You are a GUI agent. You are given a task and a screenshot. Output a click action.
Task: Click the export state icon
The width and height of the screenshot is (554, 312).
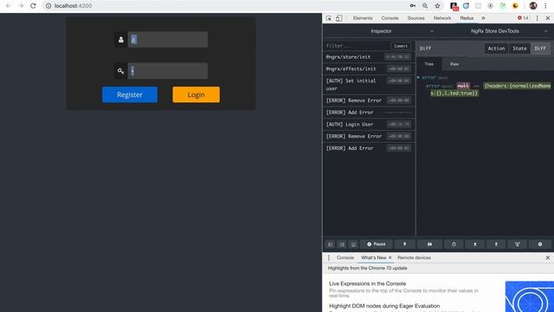tap(496, 244)
